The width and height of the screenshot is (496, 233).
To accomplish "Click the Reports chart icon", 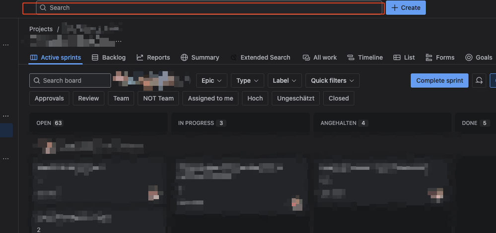I will click(x=140, y=57).
